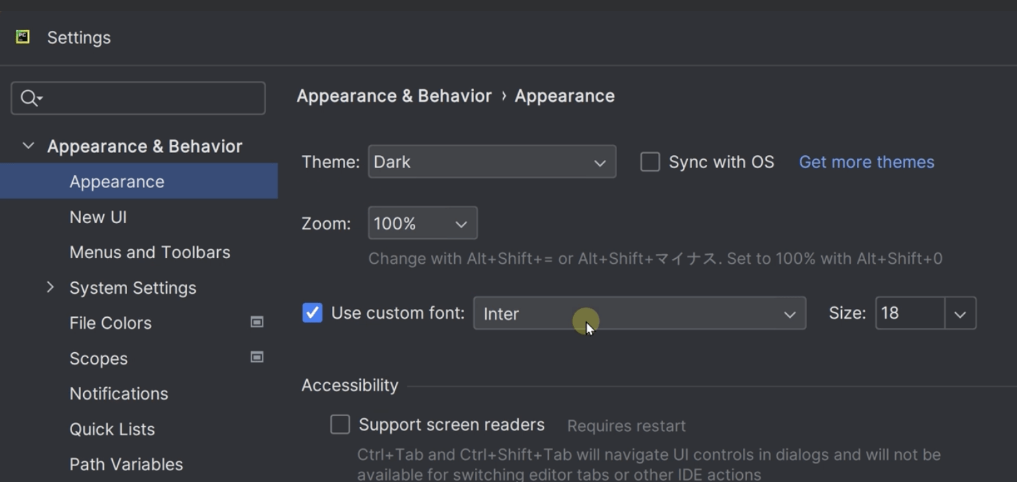Open the custom font dropdown showing Inter
This screenshot has width=1017, height=482.
click(x=639, y=313)
